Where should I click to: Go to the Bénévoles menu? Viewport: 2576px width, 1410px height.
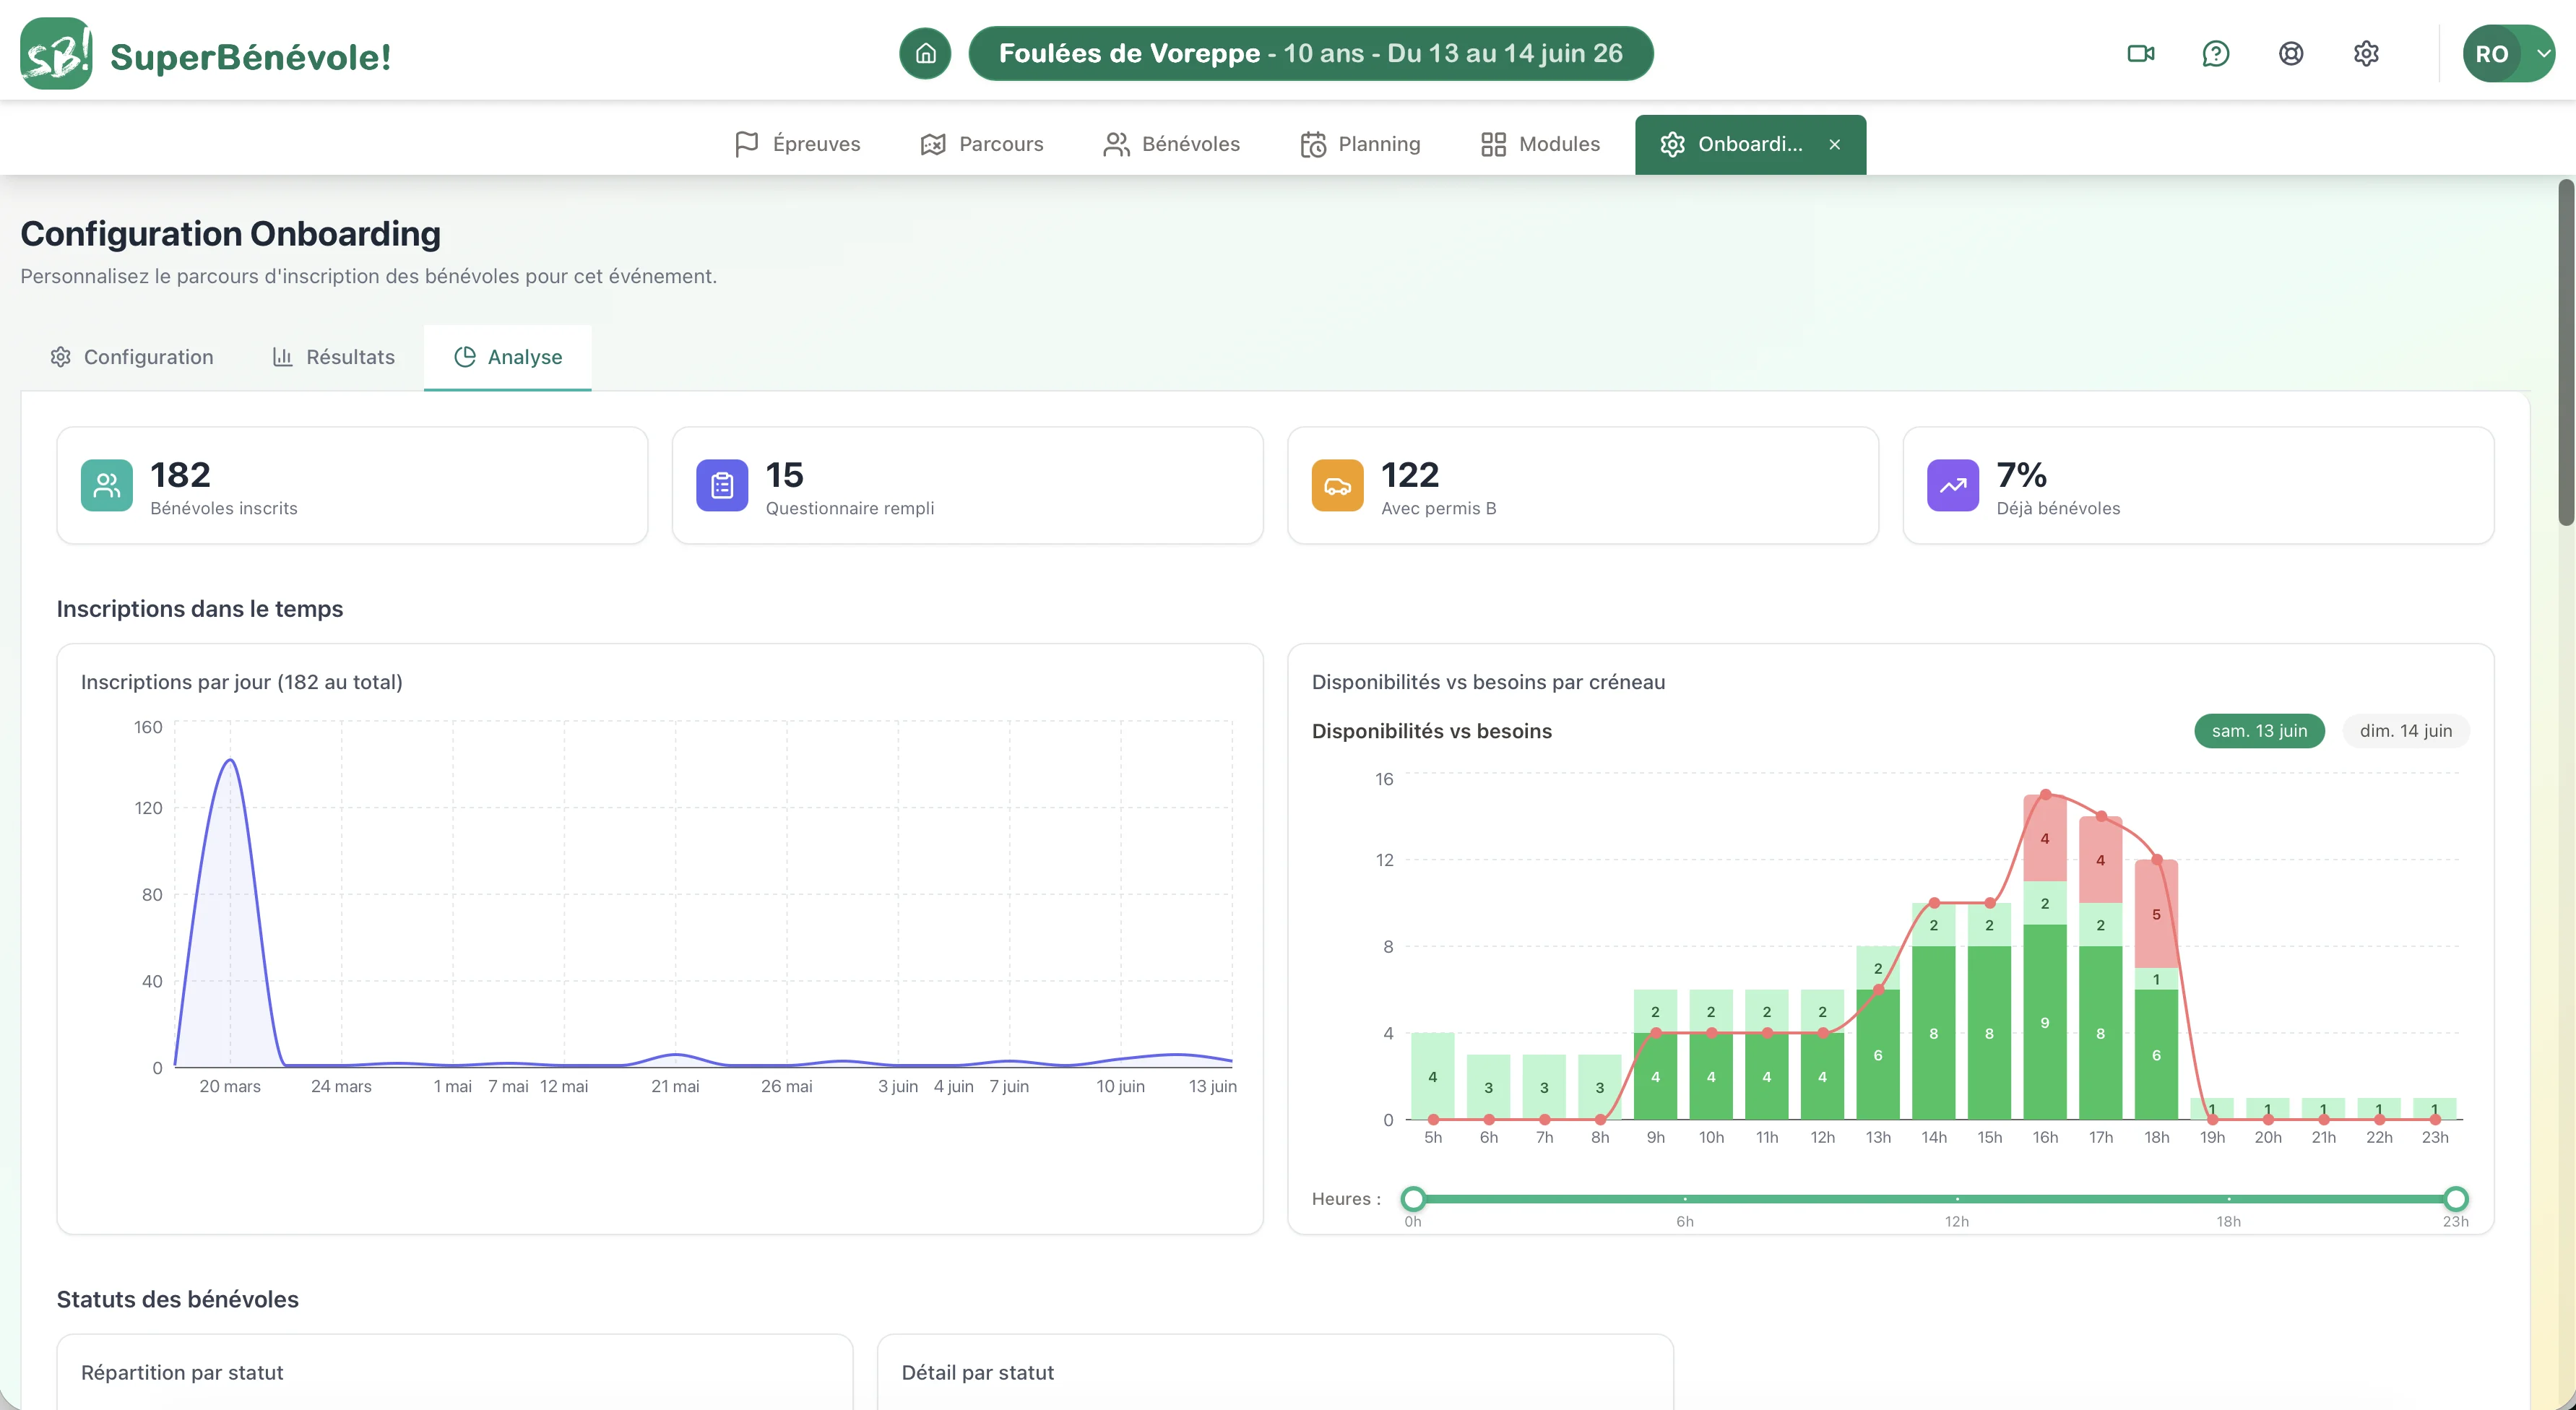pyautogui.click(x=1171, y=144)
